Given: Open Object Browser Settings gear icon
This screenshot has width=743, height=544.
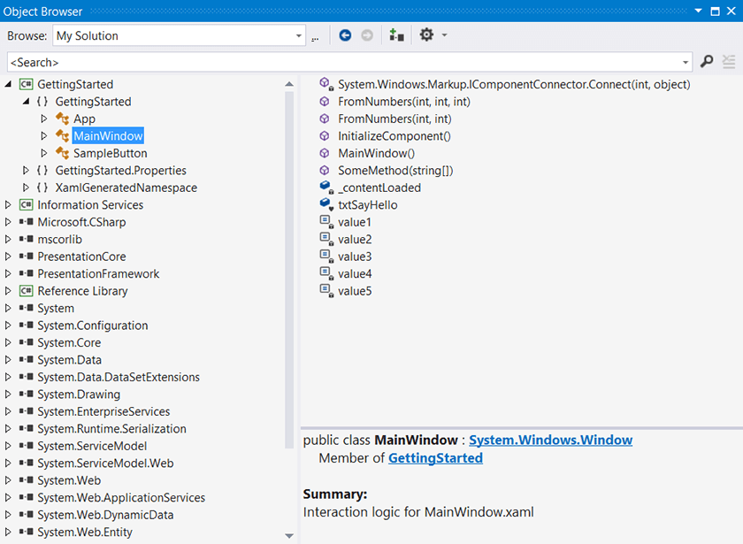Looking at the screenshot, I should [x=426, y=34].
